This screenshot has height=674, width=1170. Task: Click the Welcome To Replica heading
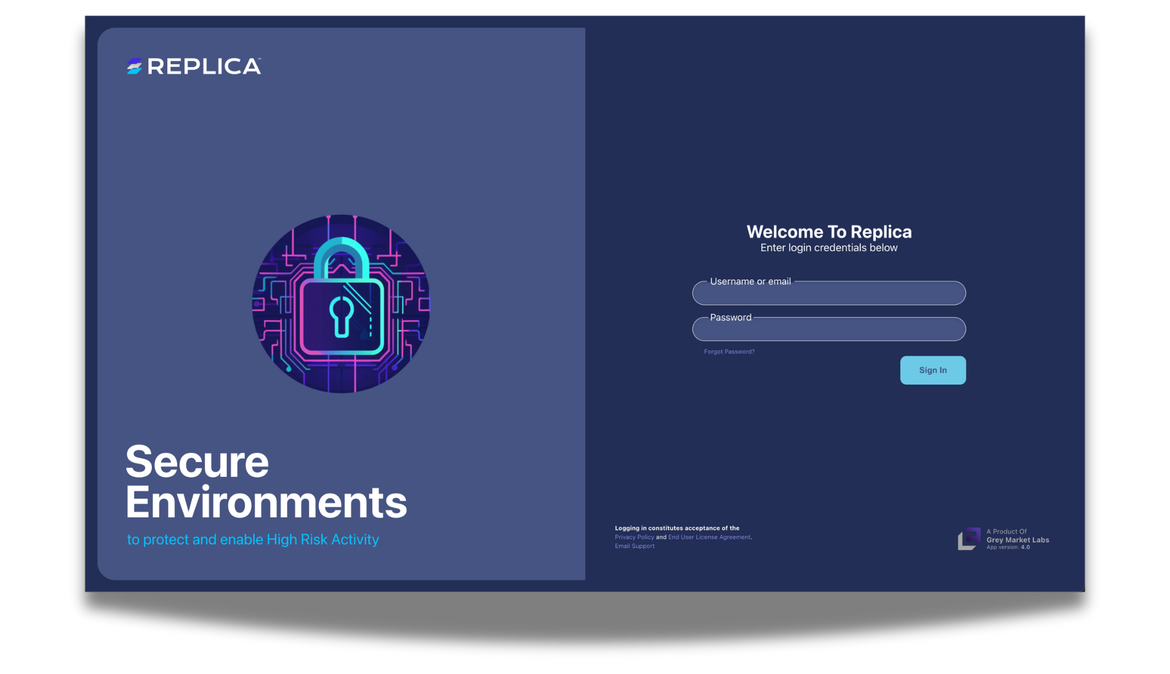click(x=828, y=232)
